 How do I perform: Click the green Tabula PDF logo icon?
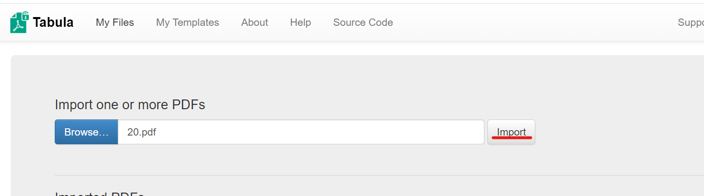(x=19, y=22)
